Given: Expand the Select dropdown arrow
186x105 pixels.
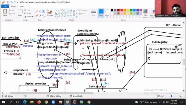Looking at the screenshot, I should coord(20,17).
